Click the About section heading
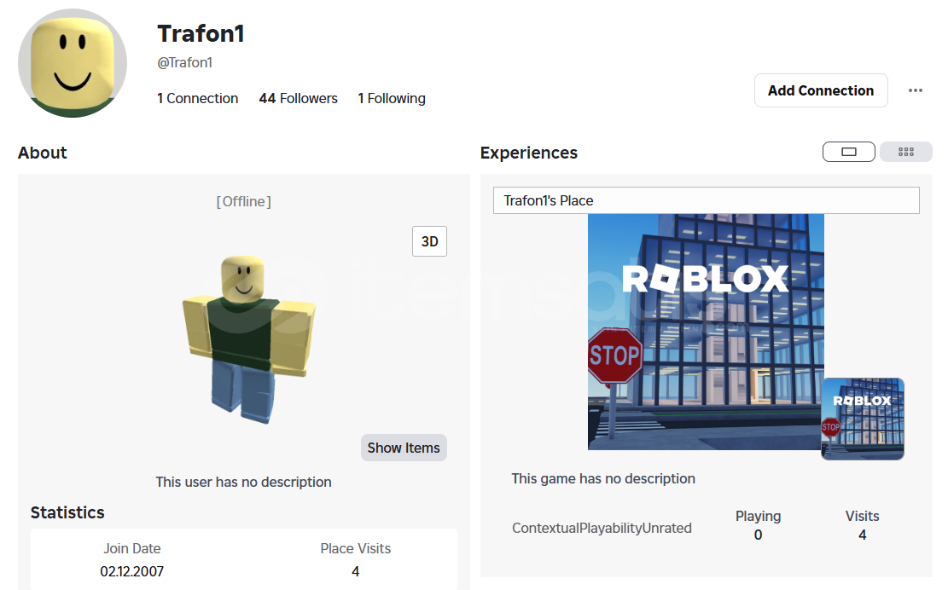The image size is (948, 590). [43, 153]
